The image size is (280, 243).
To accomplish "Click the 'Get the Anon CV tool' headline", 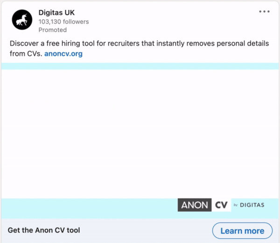I will click(x=44, y=230).
